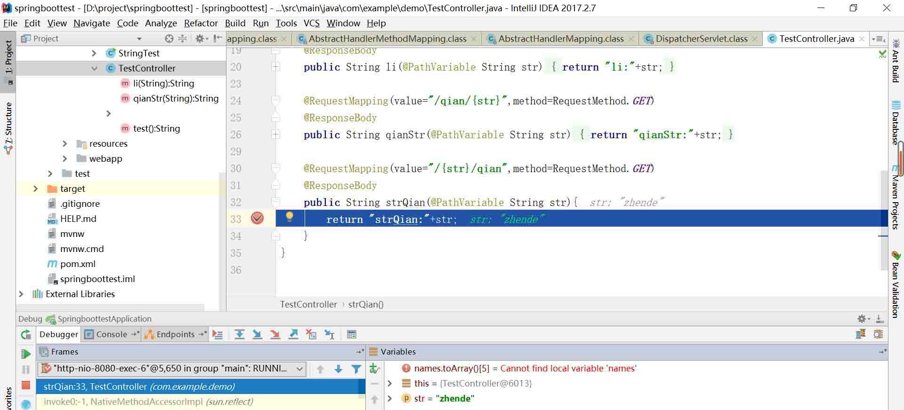Switch to DispatcherServlet.class editor tab
The image size is (904, 410).
(702, 39)
